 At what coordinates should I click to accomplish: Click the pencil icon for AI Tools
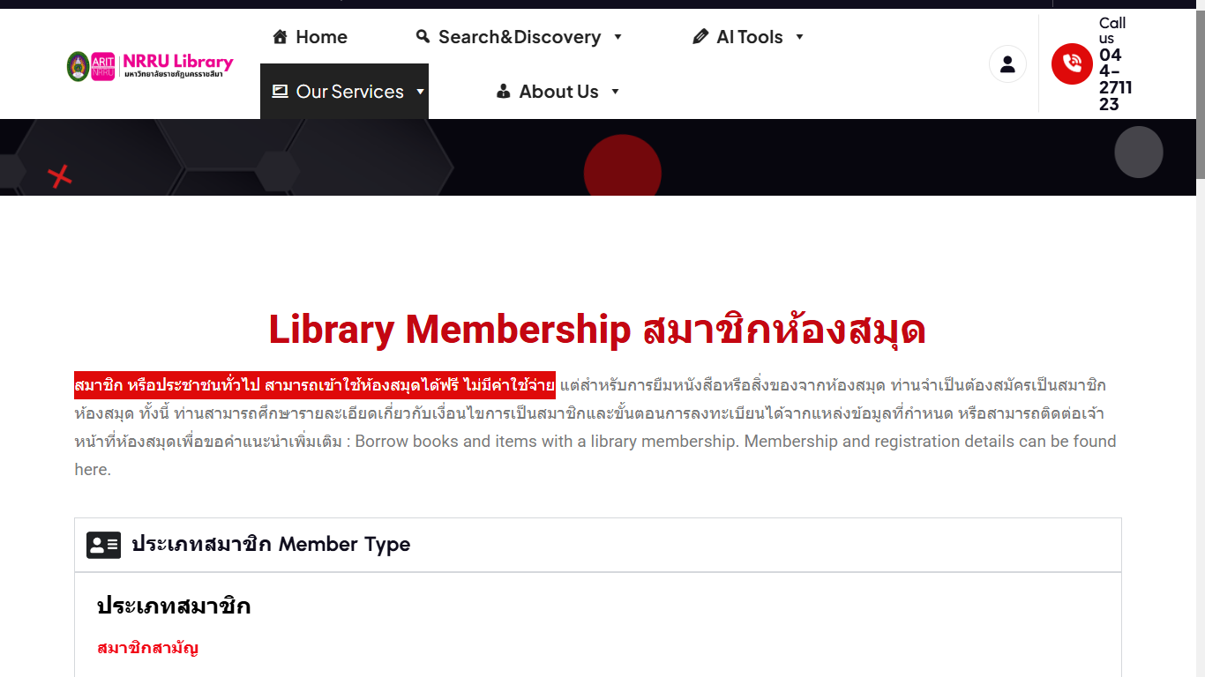700,37
